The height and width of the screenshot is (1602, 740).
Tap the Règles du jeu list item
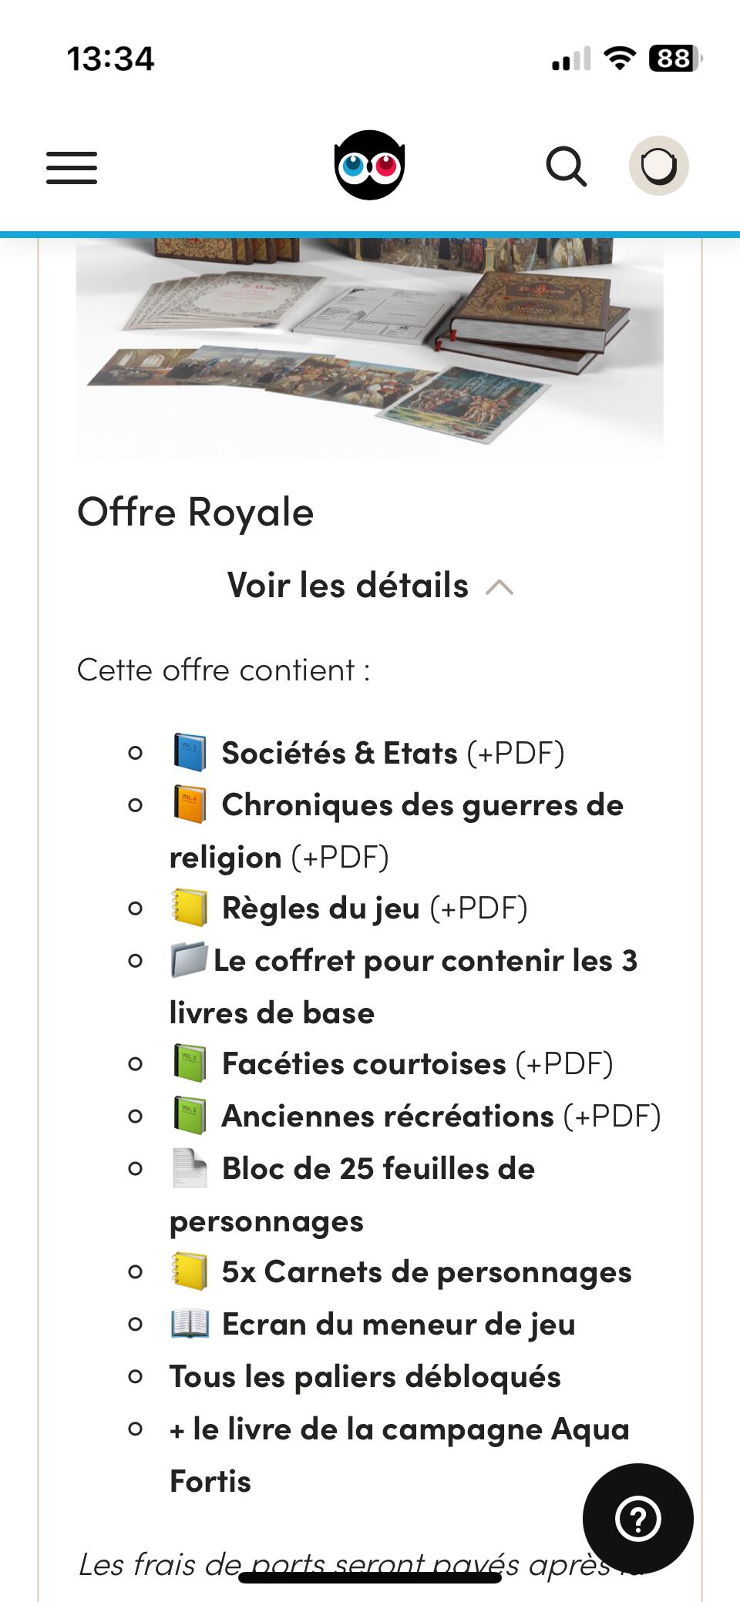pyautogui.click(x=348, y=908)
